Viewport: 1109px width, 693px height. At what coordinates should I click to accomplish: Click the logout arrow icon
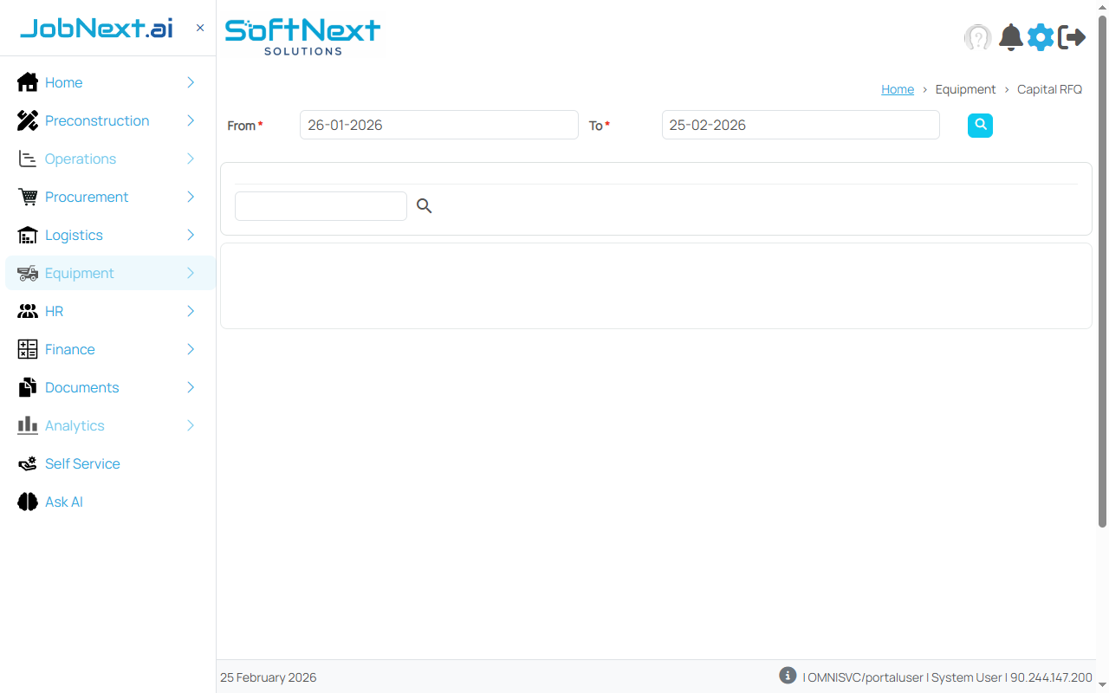pyautogui.click(x=1072, y=37)
